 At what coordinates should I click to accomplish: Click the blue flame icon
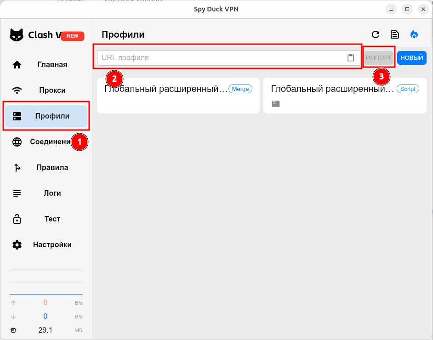pyautogui.click(x=414, y=34)
